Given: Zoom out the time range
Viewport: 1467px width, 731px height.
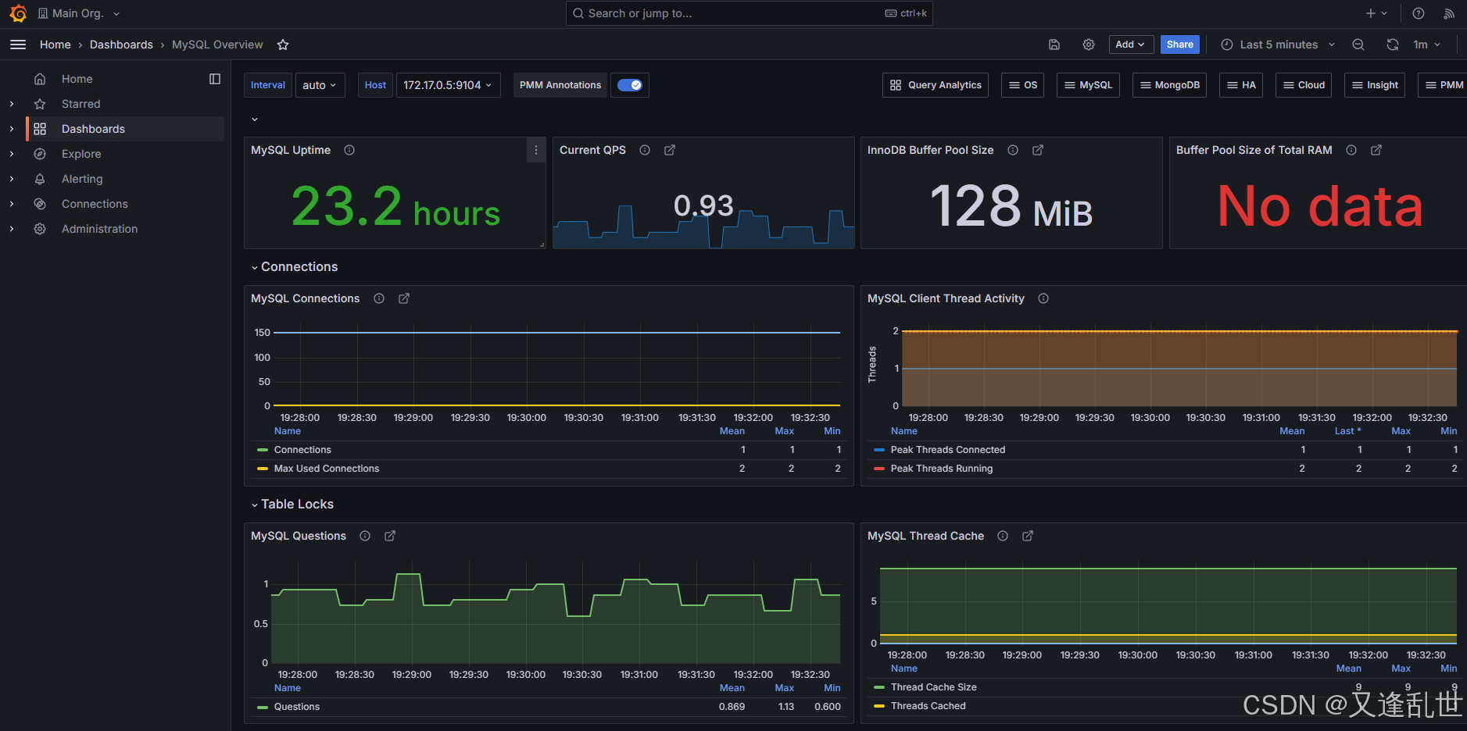Looking at the screenshot, I should click(1358, 45).
